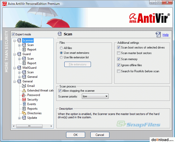Disable Expert mode checkbox
Screen dimensions: 175x142
point(13,34)
